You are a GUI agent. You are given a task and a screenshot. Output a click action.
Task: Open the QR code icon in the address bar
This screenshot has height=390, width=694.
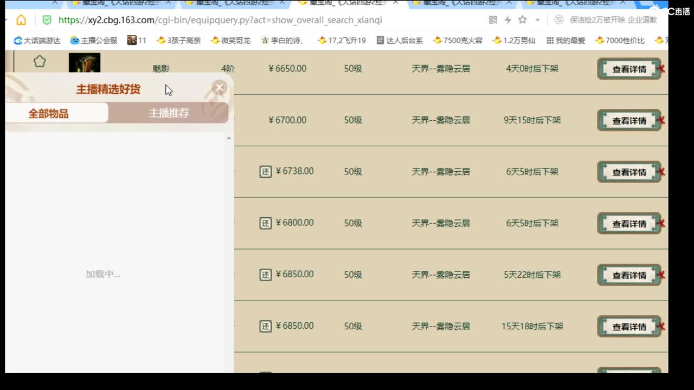click(x=492, y=20)
